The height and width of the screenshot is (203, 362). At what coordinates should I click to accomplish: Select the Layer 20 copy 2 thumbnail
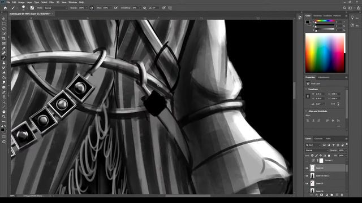[x=312, y=176]
